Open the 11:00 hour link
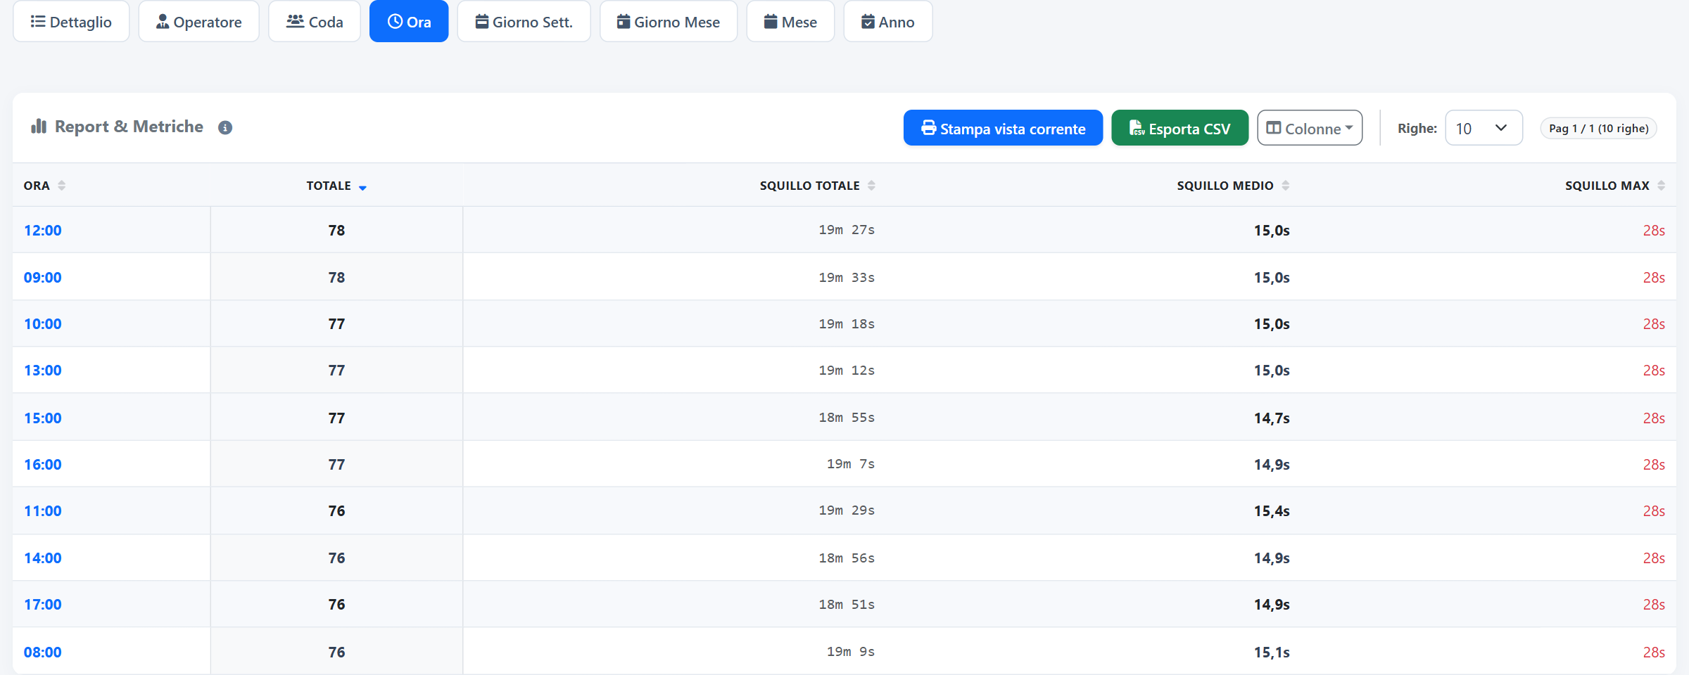The image size is (1689, 675). tap(43, 511)
